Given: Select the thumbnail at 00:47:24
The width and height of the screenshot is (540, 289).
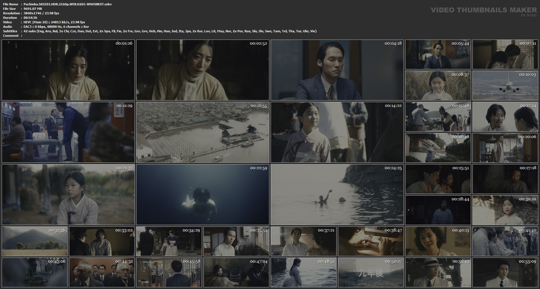Looking at the screenshot, I should [236, 272].
